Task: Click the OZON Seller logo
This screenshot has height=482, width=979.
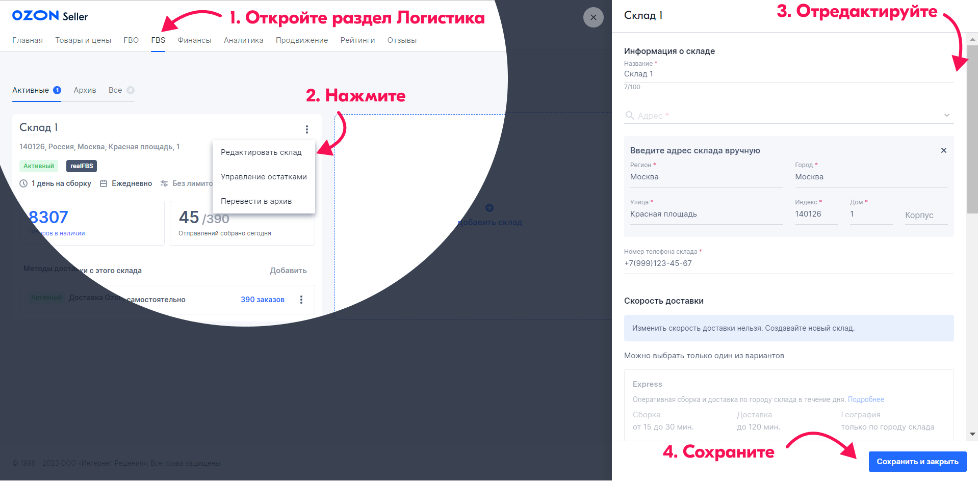Action: click(50, 16)
